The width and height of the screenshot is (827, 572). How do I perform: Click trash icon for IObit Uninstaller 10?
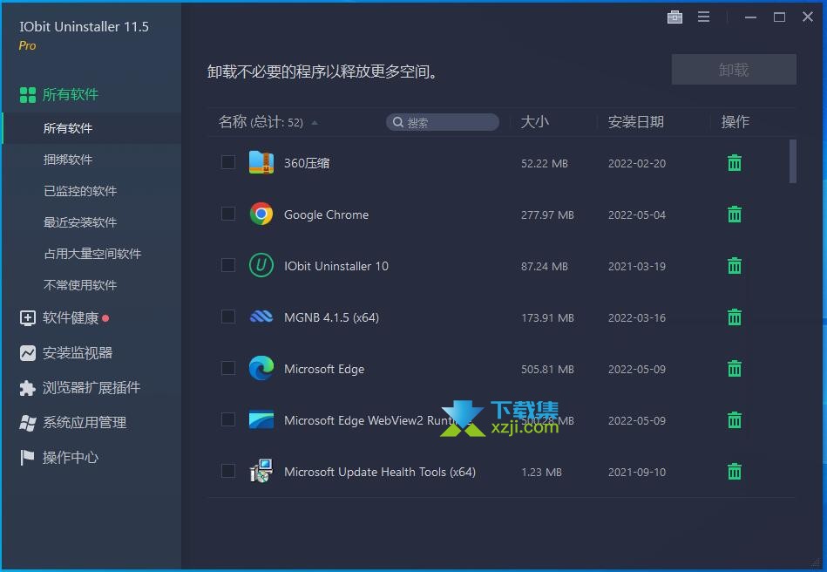(734, 265)
